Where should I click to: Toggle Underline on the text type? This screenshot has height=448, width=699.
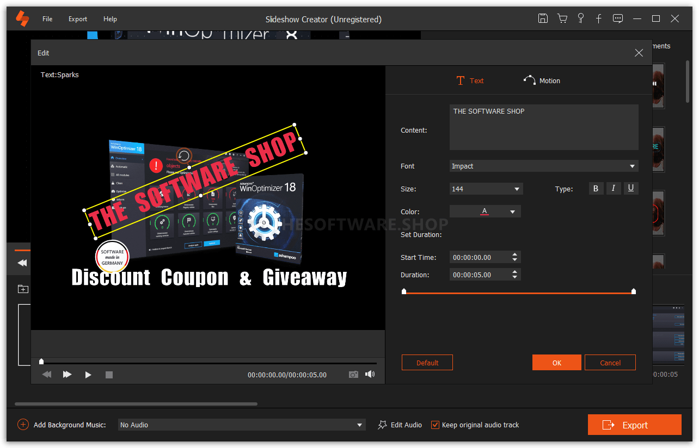click(631, 188)
